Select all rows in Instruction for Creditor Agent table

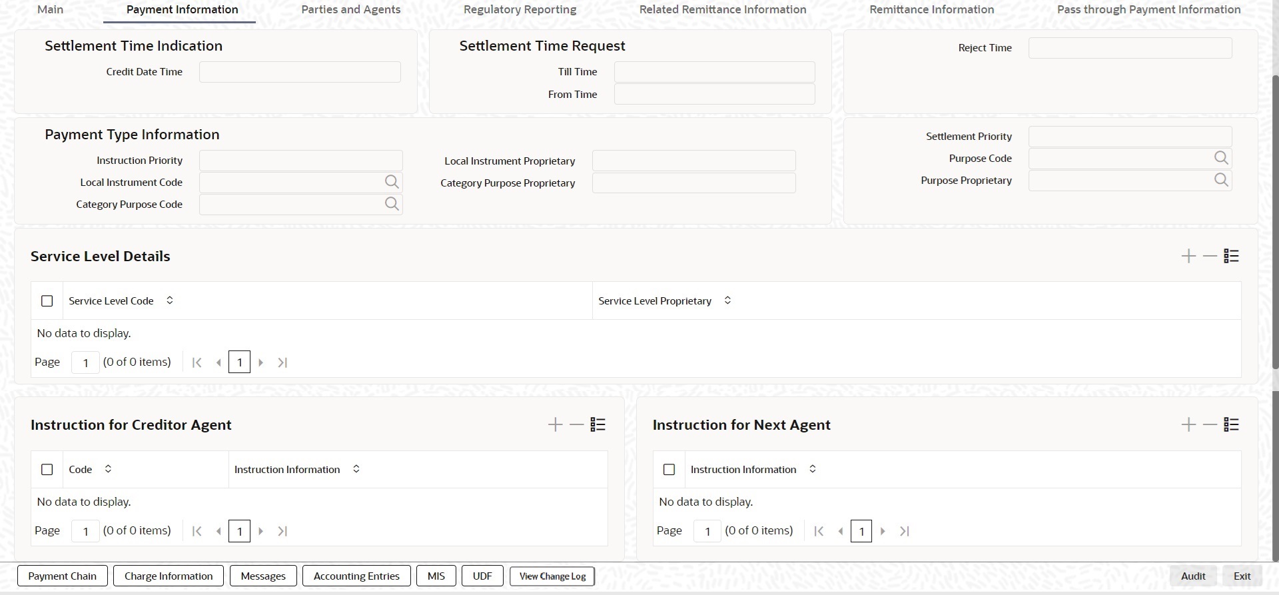coord(47,470)
